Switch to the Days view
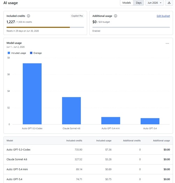This screenshot has height=183, width=175. tap(139, 3)
